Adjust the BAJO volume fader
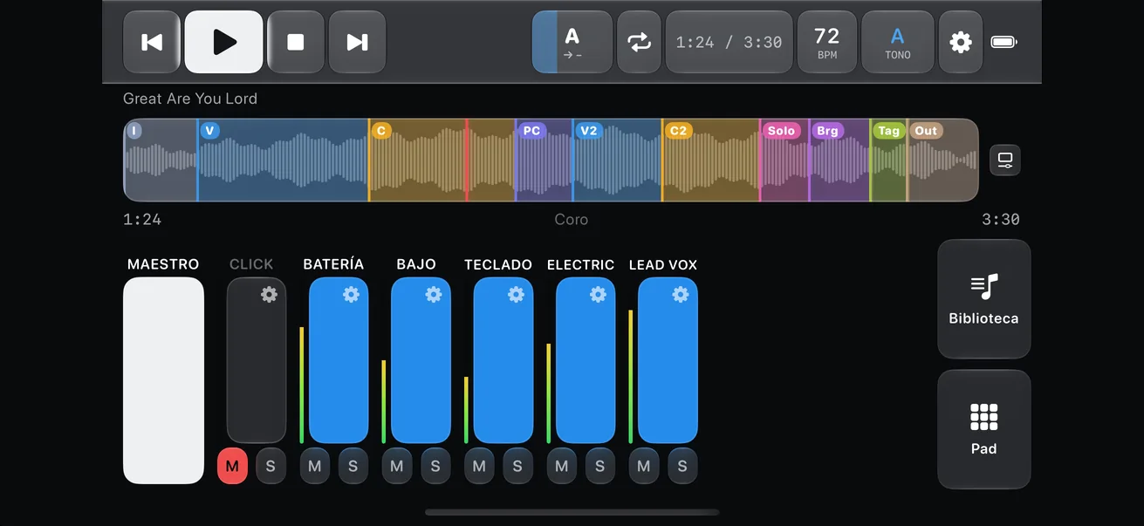This screenshot has width=1144, height=526. pyautogui.click(x=421, y=360)
